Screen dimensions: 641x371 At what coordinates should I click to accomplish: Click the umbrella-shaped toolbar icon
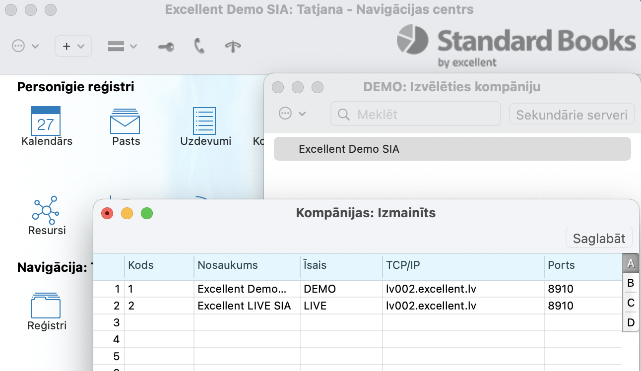point(233,47)
